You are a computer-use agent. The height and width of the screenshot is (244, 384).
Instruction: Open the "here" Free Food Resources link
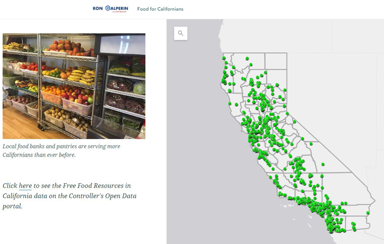(25, 186)
